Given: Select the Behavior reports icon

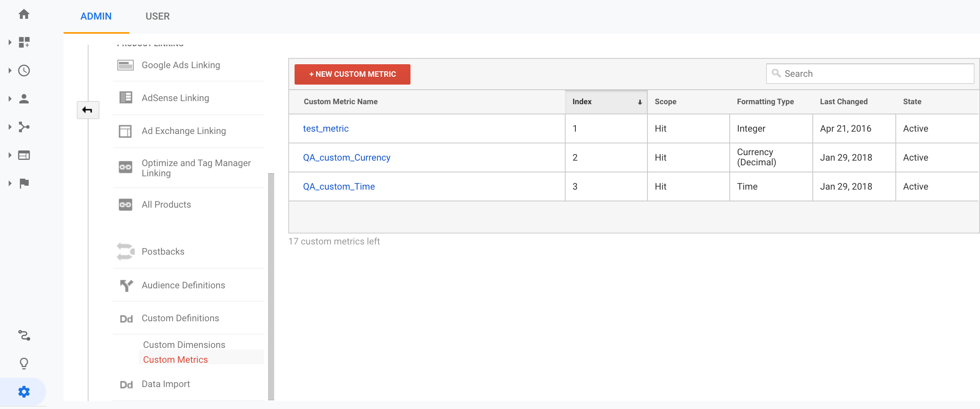Looking at the screenshot, I should [24, 155].
